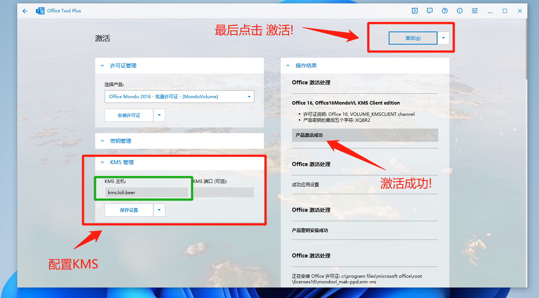Open the command box icon
The height and width of the screenshot is (298, 539).
pos(415,11)
